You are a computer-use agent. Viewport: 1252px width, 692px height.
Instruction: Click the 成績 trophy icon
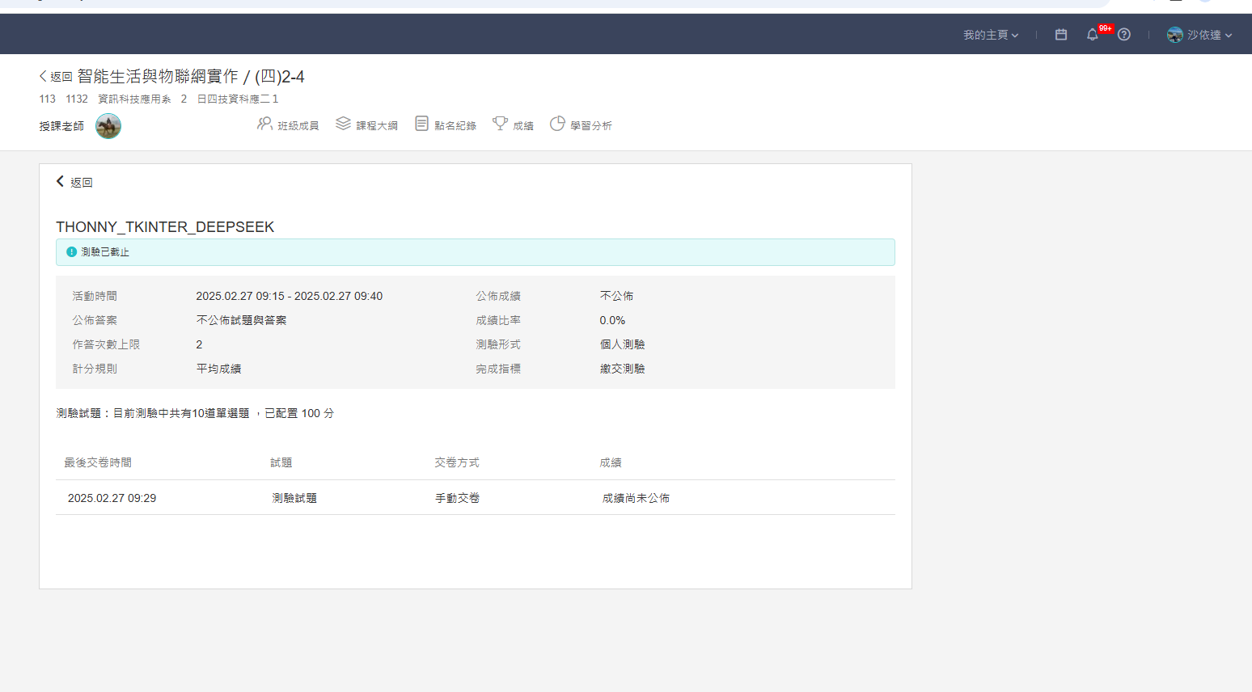coord(500,124)
